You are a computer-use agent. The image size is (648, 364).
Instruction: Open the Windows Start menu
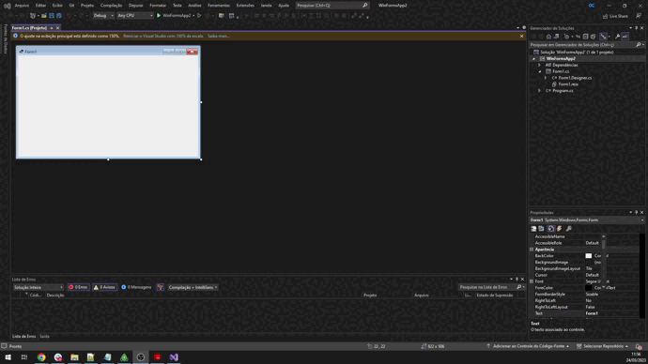8,357
